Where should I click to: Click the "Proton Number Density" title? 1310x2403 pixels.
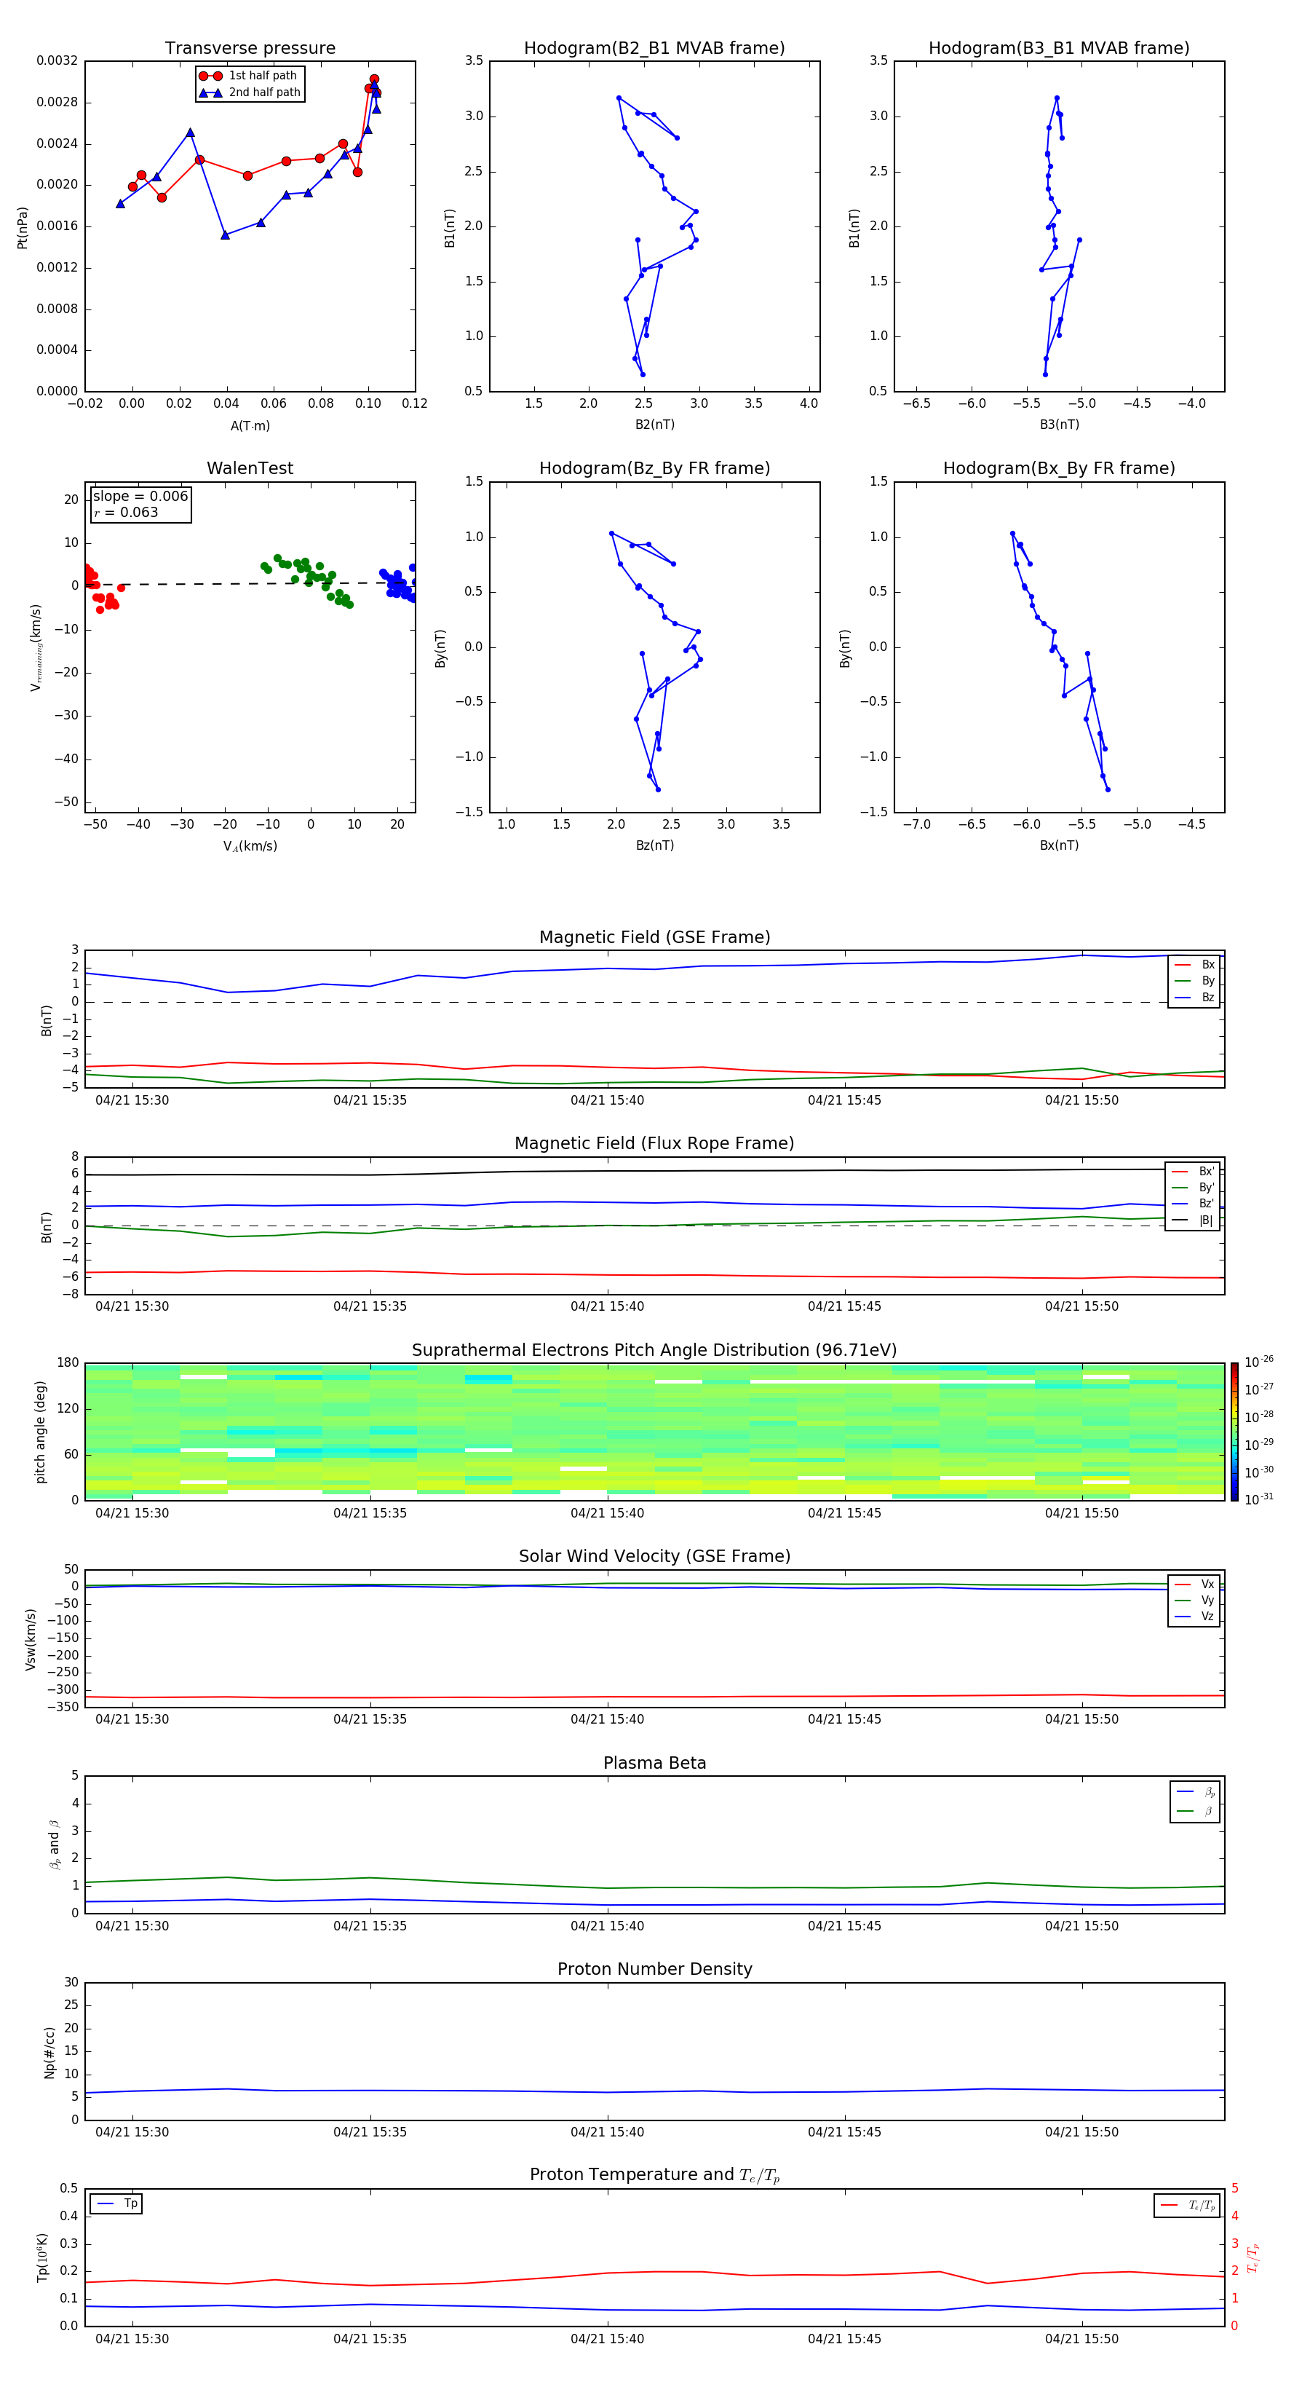point(654,1969)
